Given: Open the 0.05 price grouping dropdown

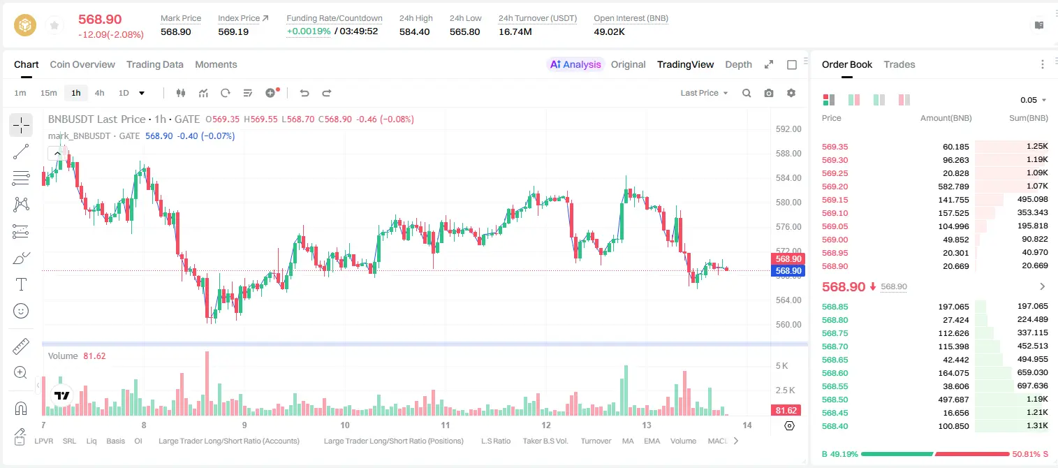Looking at the screenshot, I should (x=1034, y=100).
